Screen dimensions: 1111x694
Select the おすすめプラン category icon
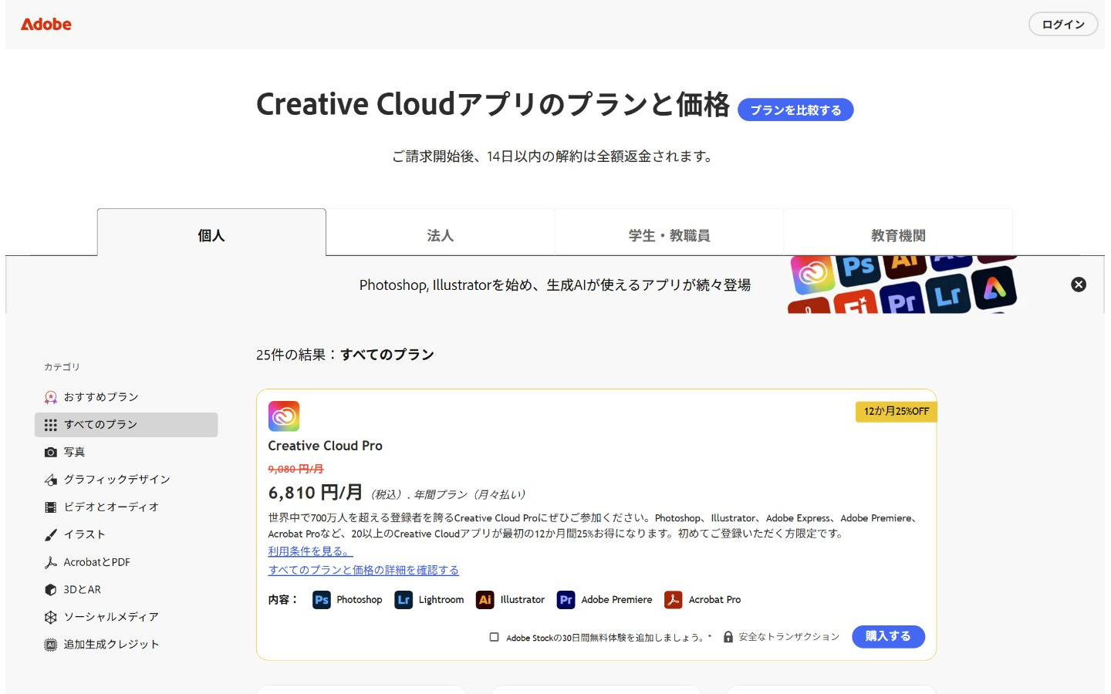51,397
